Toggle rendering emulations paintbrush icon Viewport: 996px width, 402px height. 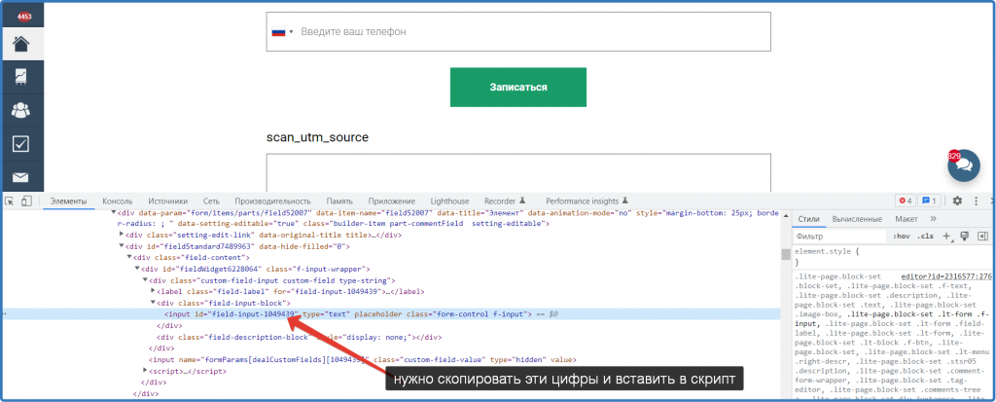(x=964, y=236)
